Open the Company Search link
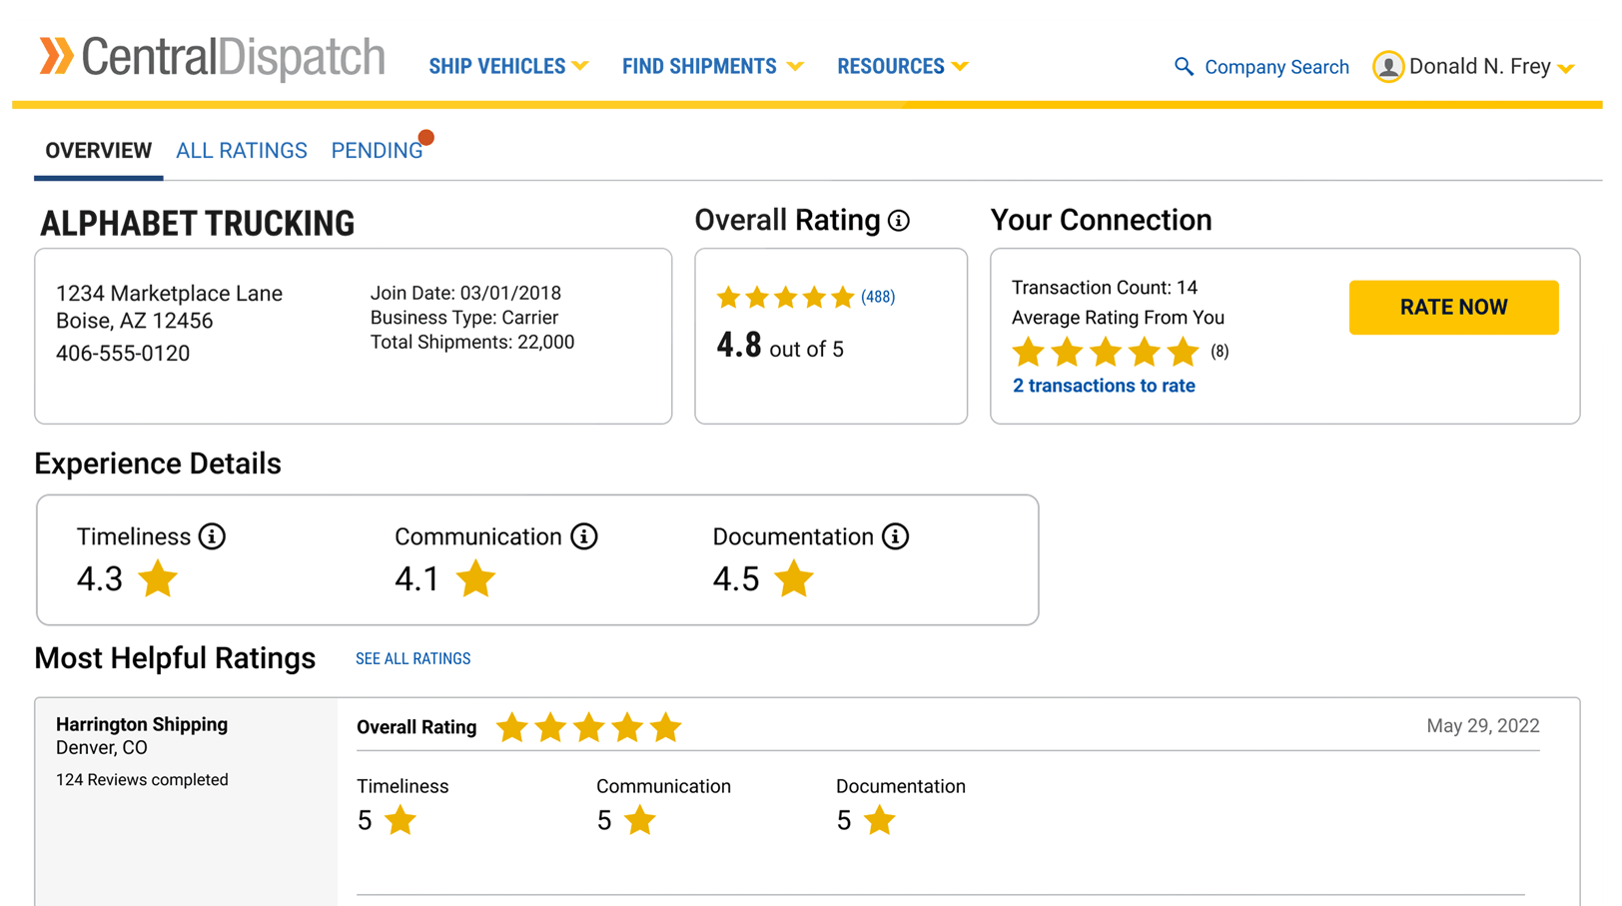The image size is (1622, 906). coord(1276,67)
